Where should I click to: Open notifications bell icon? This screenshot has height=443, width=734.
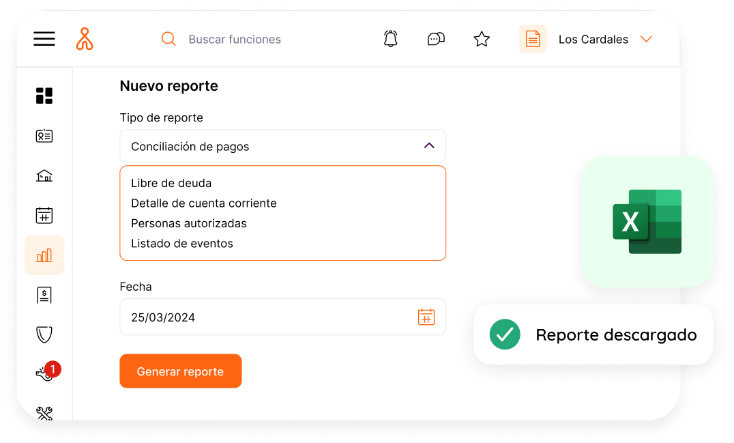(390, 39)
